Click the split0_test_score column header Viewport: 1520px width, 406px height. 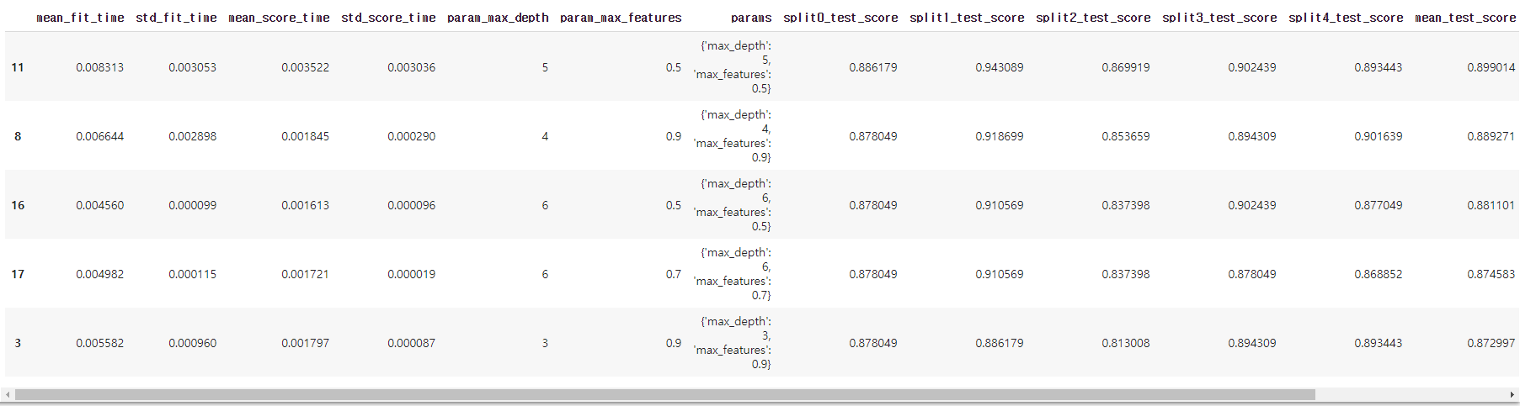pyautogui.click(x=840, y=18)
